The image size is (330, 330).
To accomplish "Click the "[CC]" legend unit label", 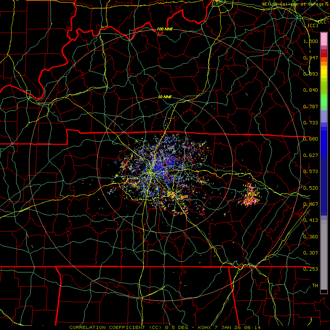I will tap(313, 25).
